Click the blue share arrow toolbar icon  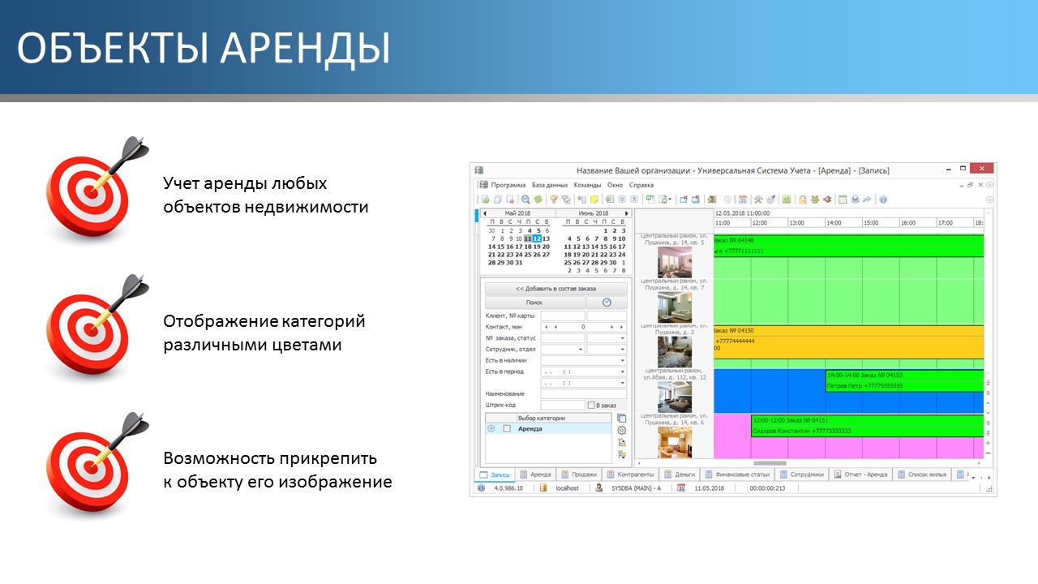867,199
